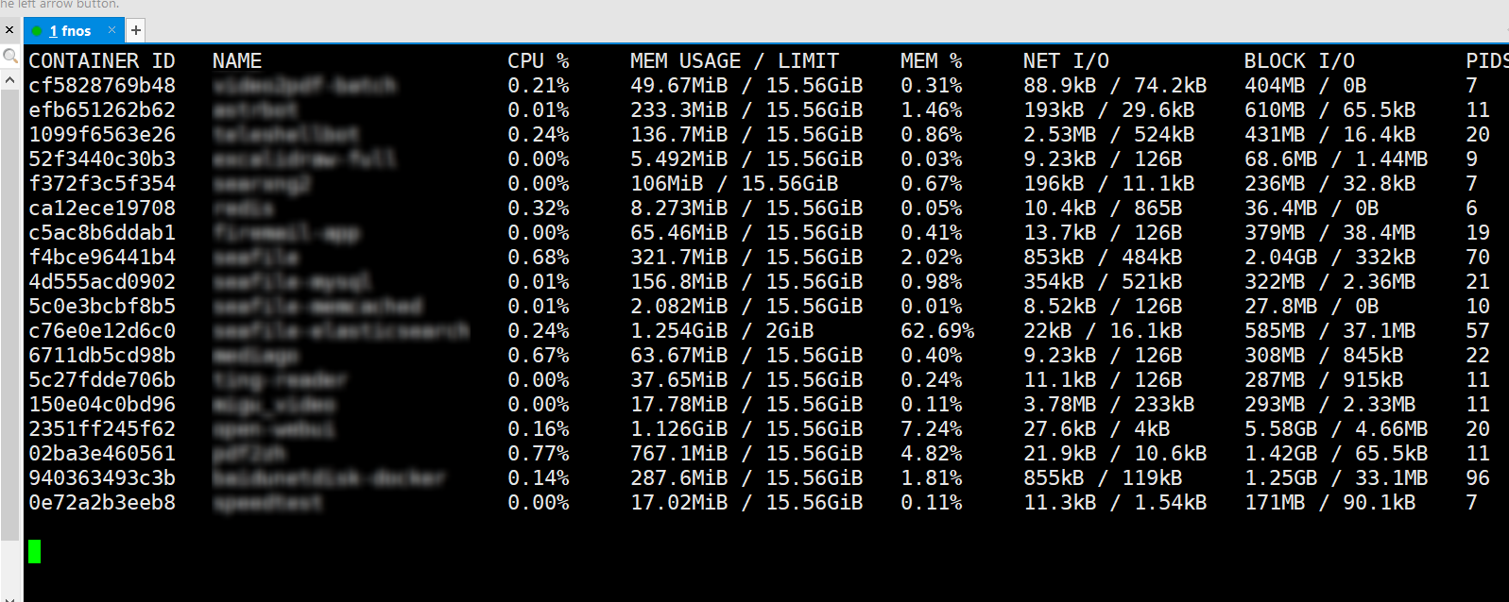This screenshot has height=602, width=1509.
Task: Click container ID efb651262b62
Action: click(x=102, y=110)
